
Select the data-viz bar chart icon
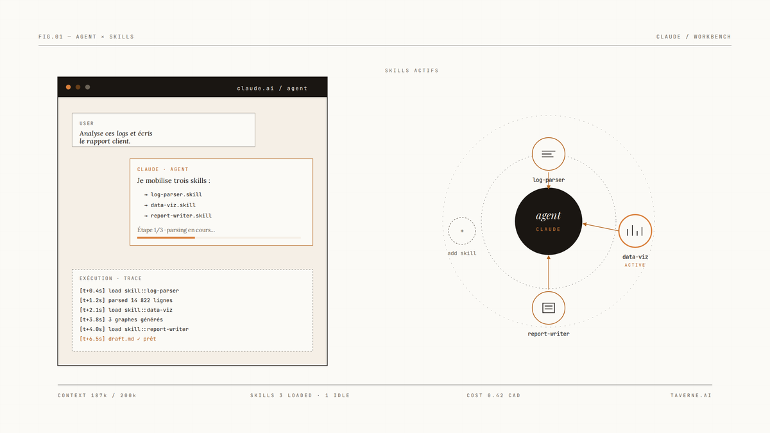[635, 231]
